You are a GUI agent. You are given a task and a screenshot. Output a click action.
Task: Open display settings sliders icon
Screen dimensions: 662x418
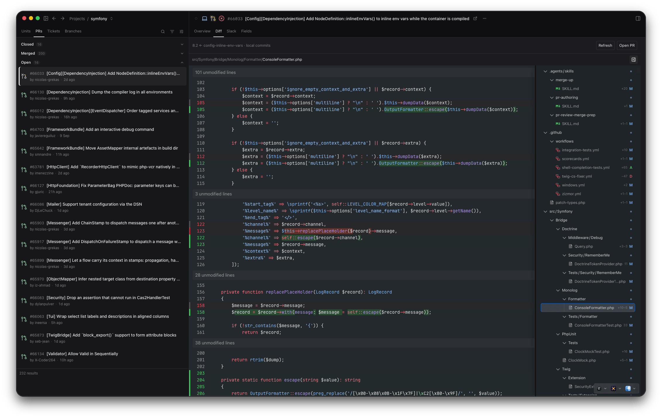point(182,32)
